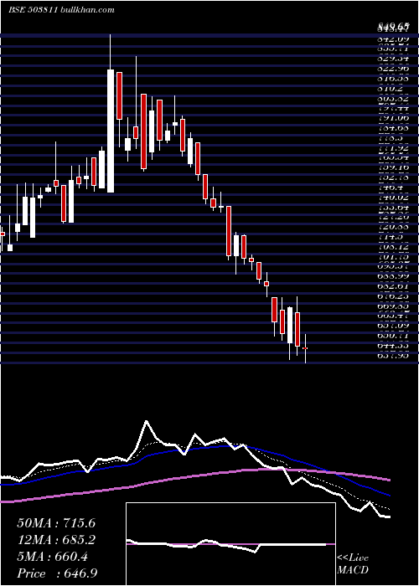Click the 842.09 price axis label

point(393,39)
